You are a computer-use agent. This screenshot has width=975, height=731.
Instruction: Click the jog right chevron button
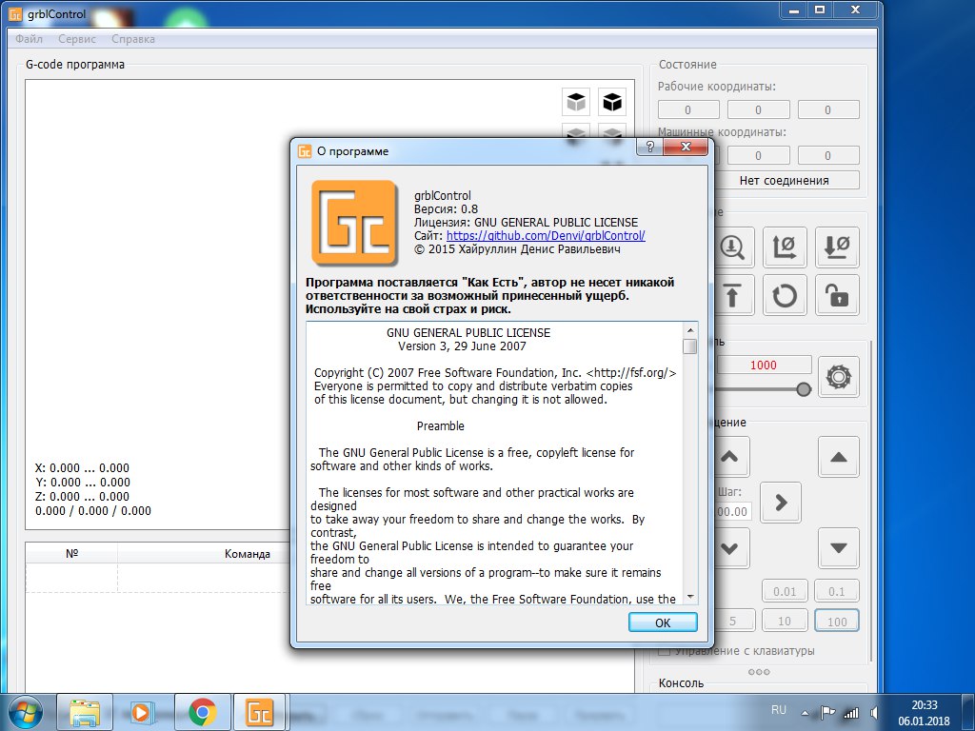(781, 503)
